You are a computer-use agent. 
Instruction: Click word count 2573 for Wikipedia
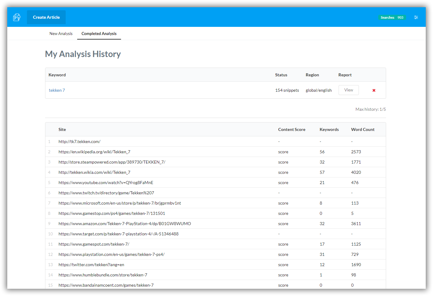point(356,152)
